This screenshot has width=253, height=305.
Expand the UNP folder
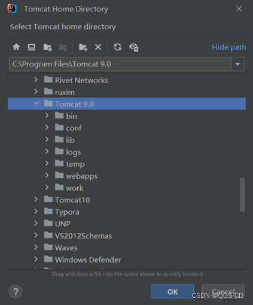tap(36, 223)
